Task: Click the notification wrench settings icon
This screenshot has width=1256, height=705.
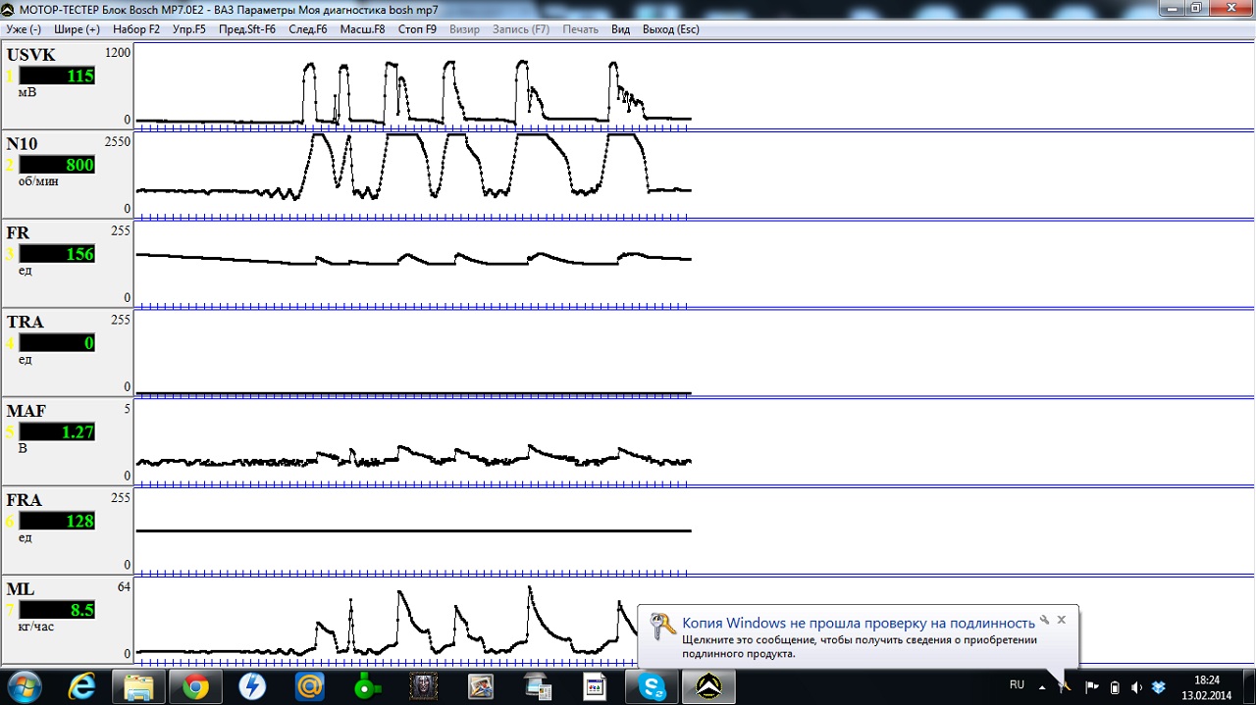Action: (1045, 621)
